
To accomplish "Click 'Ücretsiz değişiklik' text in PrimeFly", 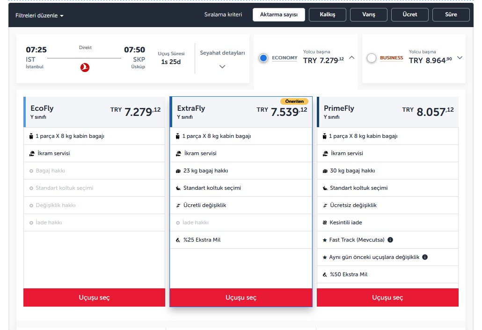I will [353, 205].
